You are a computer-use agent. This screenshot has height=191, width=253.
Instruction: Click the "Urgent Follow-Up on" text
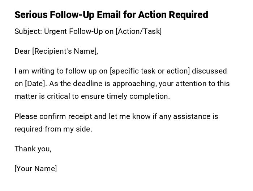coord(79,31)
